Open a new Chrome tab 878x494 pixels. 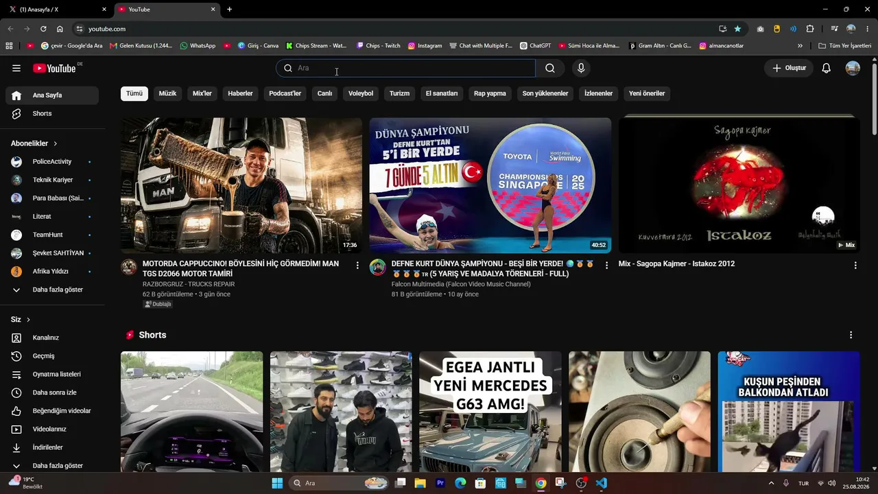[x=229, y=10]
